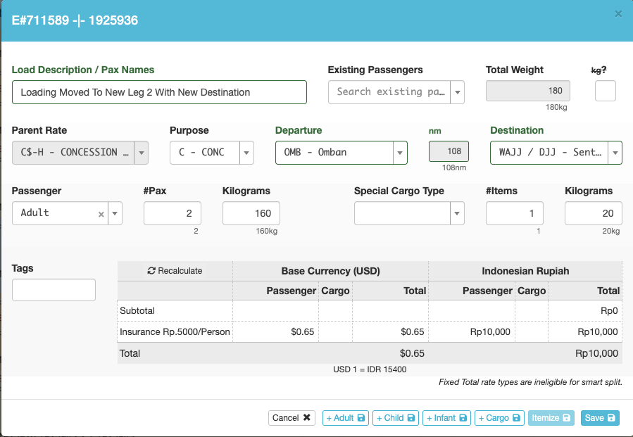The image size is (633, 437).
Task: Click the Recalculate refresh icon
Action: coord(151,271)
